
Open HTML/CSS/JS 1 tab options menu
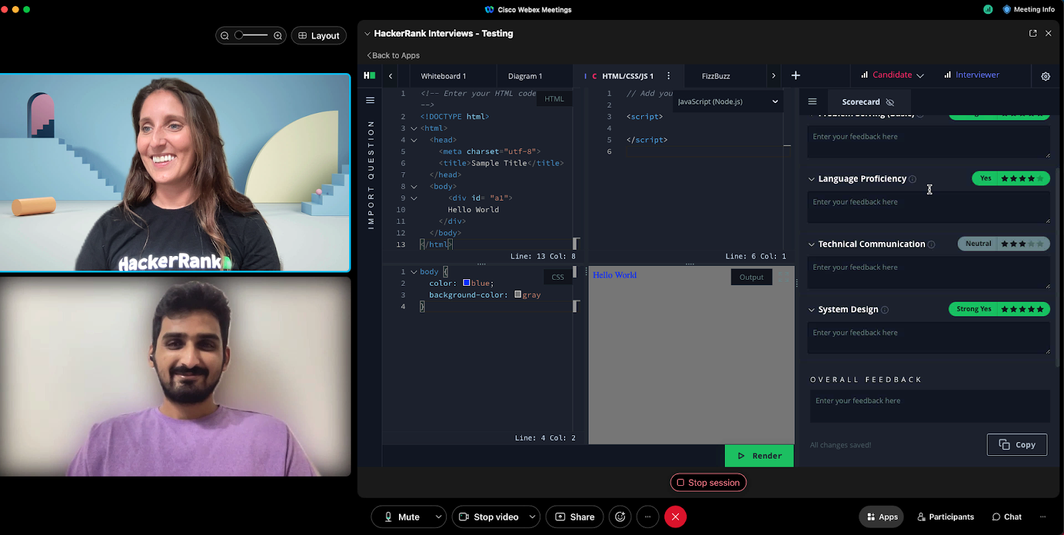click(x=668, y=76)
